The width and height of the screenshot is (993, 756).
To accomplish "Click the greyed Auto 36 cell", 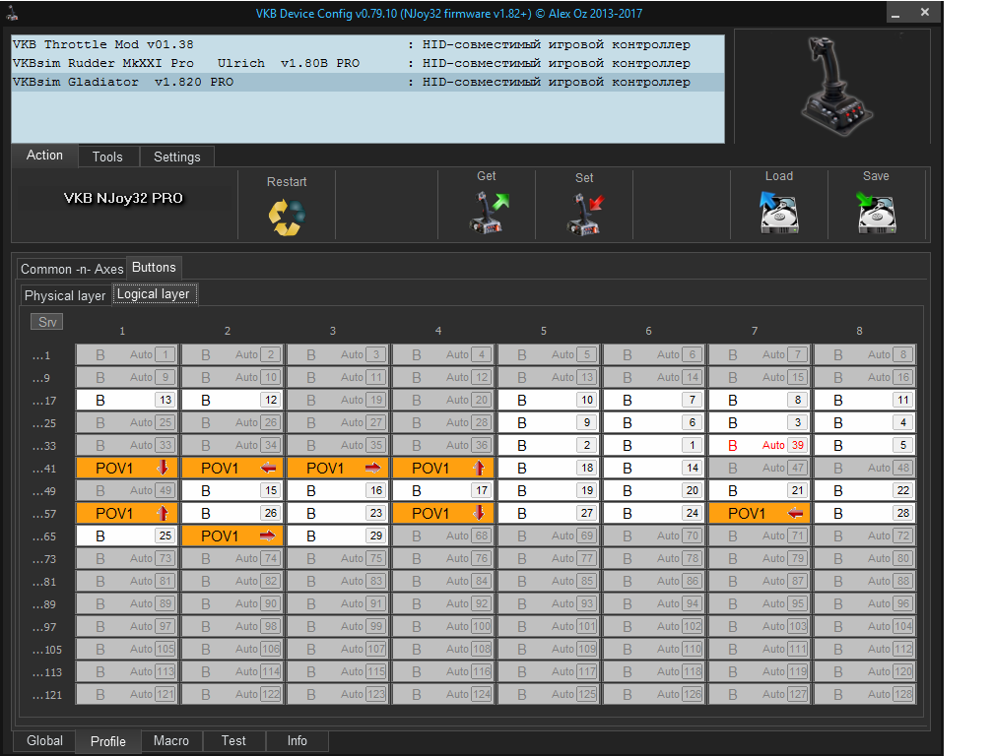I will [x=443, y=445].
